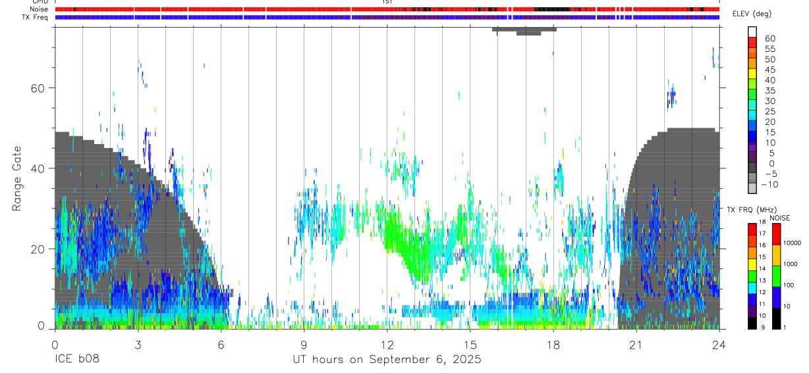Click TX FRQ legend value '14'
The width and height of the screenshot is (809, 373).
click(762, 268)
